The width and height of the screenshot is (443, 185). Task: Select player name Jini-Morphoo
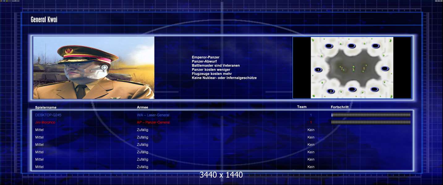point(46,122)
